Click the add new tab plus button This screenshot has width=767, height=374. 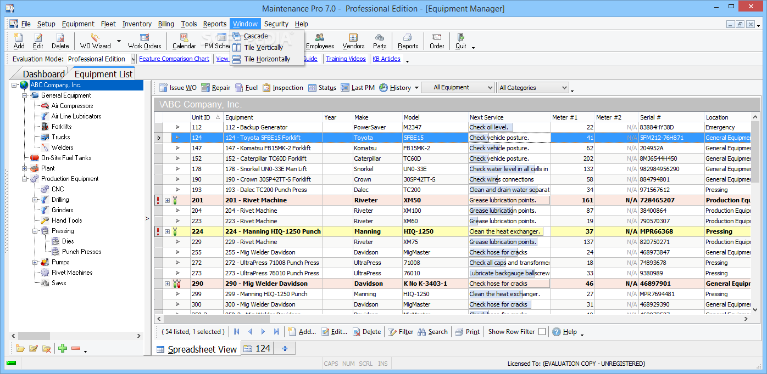tap(285, 348)
